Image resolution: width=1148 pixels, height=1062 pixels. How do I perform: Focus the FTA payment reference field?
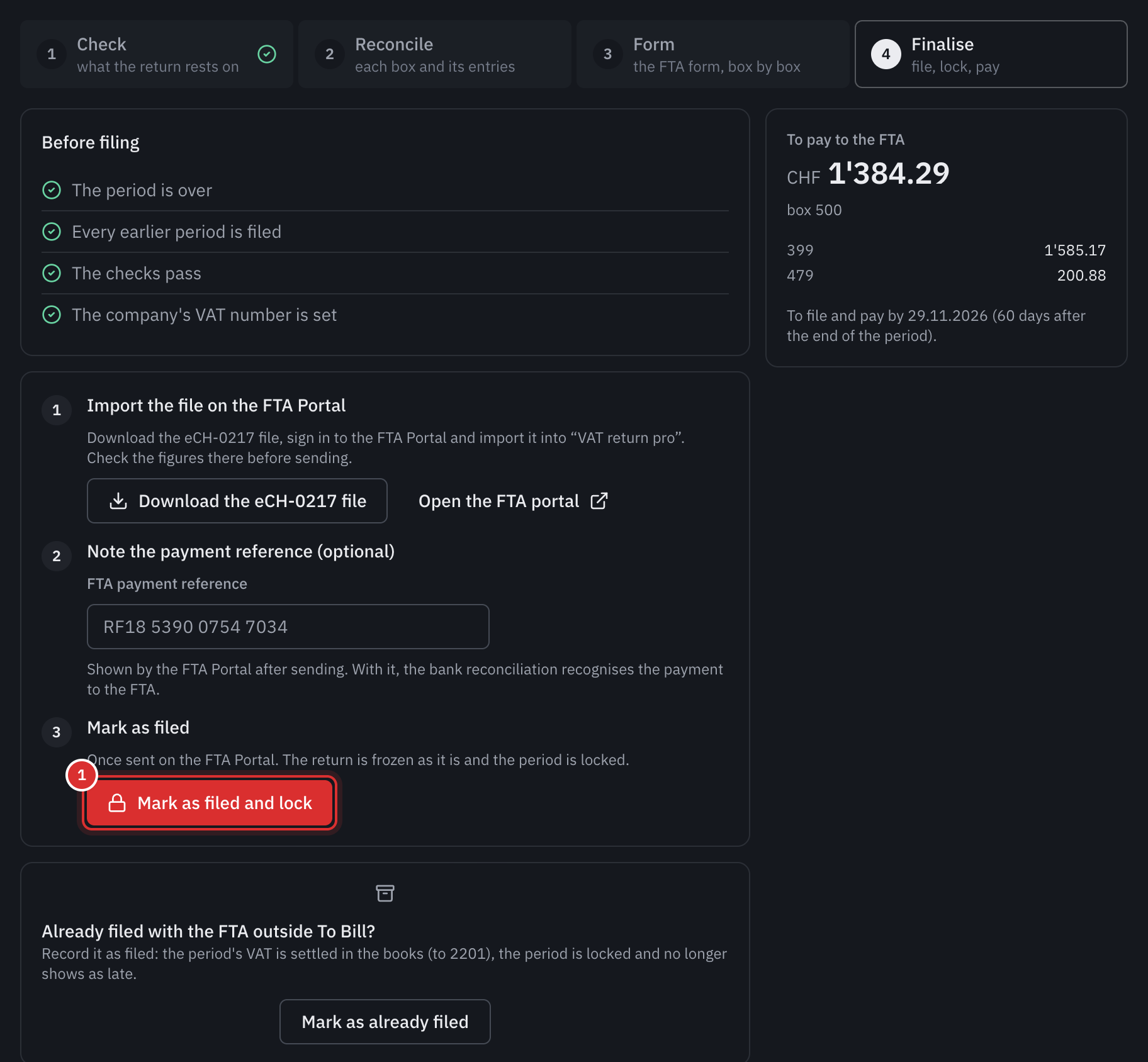(x=288, y=627)
